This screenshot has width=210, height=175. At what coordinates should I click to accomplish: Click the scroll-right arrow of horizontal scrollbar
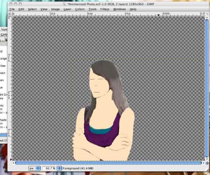click(204, 163)
